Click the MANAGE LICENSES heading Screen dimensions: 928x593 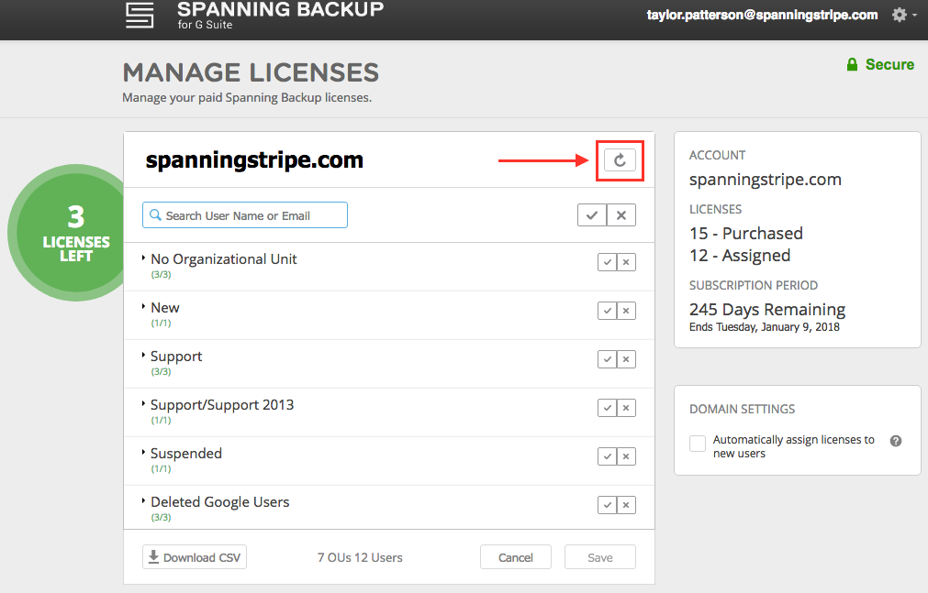coord(251,72)
